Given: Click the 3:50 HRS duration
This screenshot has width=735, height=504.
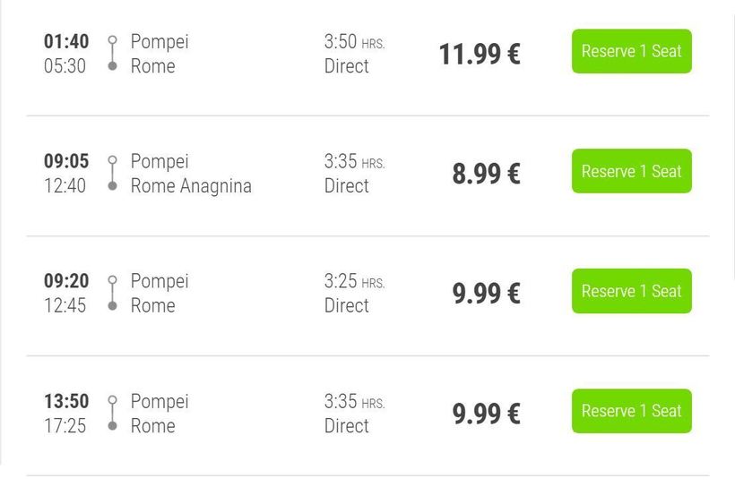Looking at the screenshot, I should pyautogui.click(x=354, y=42).
